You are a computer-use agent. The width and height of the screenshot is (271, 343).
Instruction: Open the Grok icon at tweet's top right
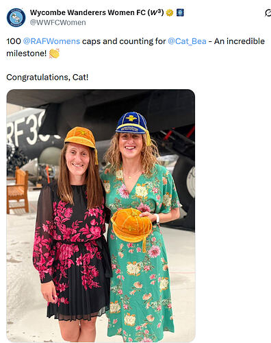268,13
